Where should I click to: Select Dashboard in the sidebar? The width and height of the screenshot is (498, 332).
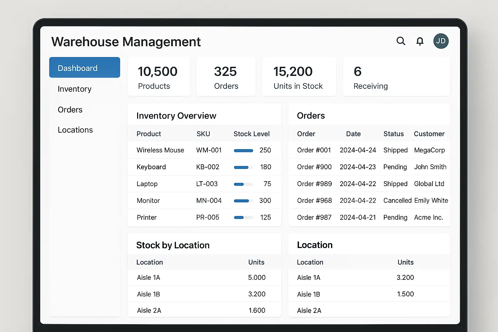click(x=85, y=68)
